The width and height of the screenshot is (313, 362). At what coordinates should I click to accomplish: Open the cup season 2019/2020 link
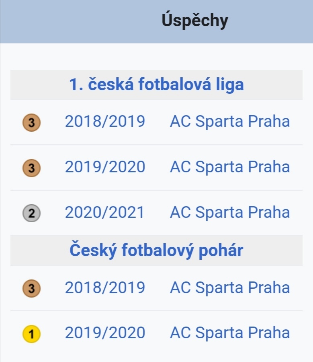coord(105,333)
